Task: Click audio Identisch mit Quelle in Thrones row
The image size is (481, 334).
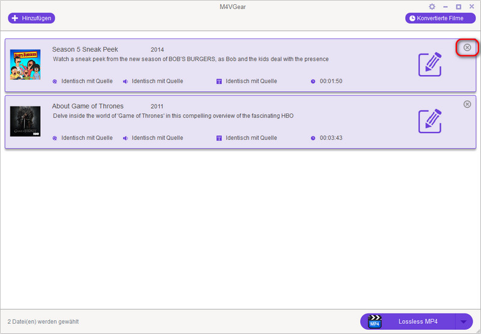Action: (158, 138)
